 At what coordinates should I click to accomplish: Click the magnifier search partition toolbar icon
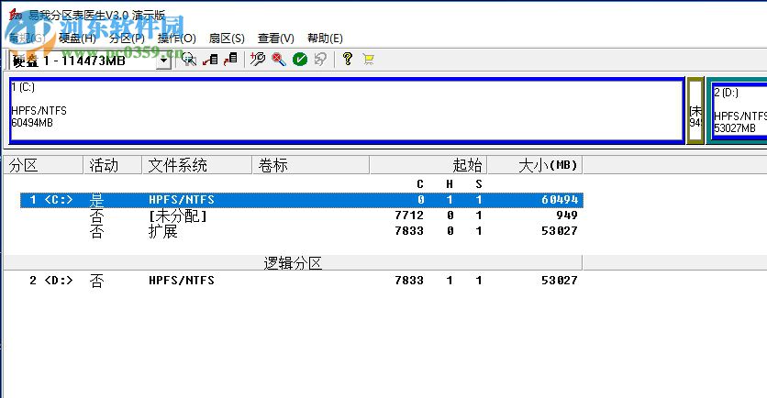point(189,60)
